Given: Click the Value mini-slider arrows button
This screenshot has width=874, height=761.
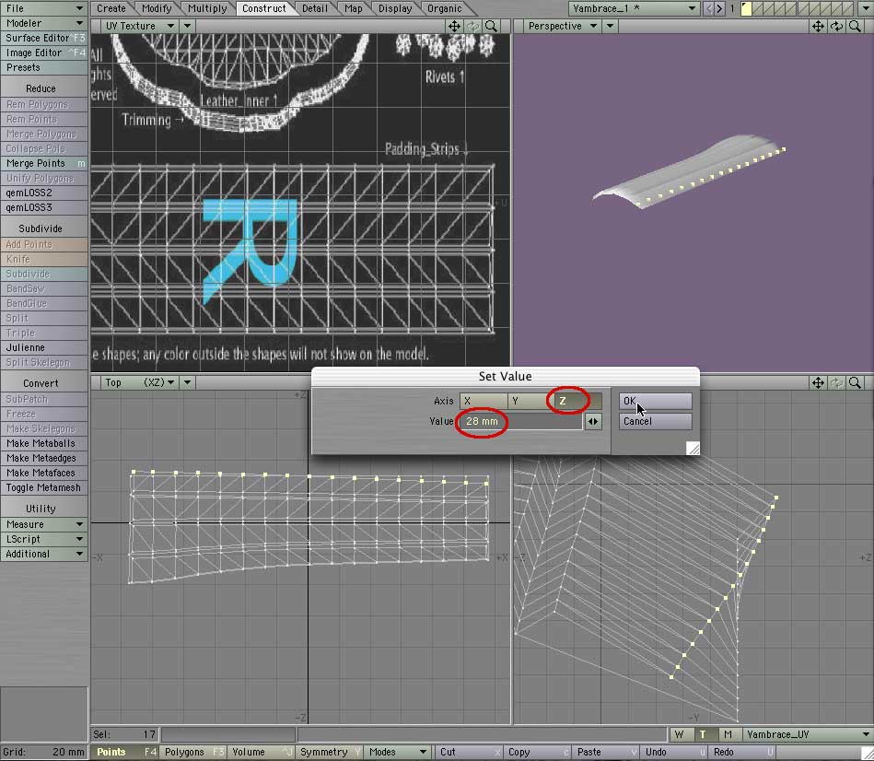Looking at the screenshot, I should coord(593,421).
